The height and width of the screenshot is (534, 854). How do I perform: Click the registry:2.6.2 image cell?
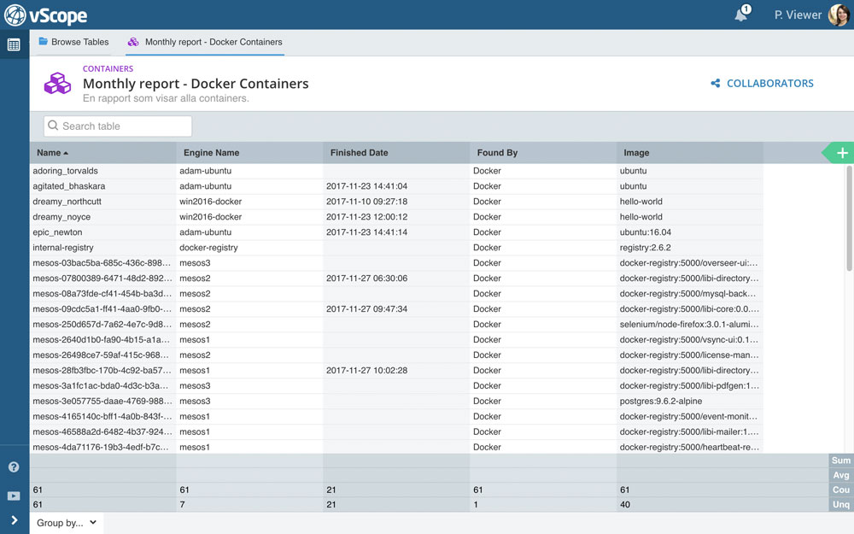[x=646, y=248]
